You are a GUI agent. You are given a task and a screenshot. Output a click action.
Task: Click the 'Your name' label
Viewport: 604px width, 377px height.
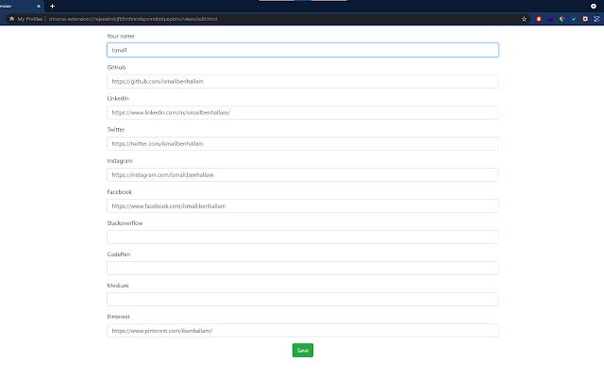(121, 36)
